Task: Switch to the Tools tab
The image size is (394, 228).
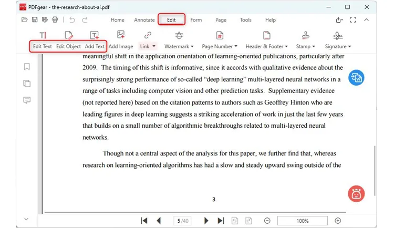Action: (x=245, y=20)
